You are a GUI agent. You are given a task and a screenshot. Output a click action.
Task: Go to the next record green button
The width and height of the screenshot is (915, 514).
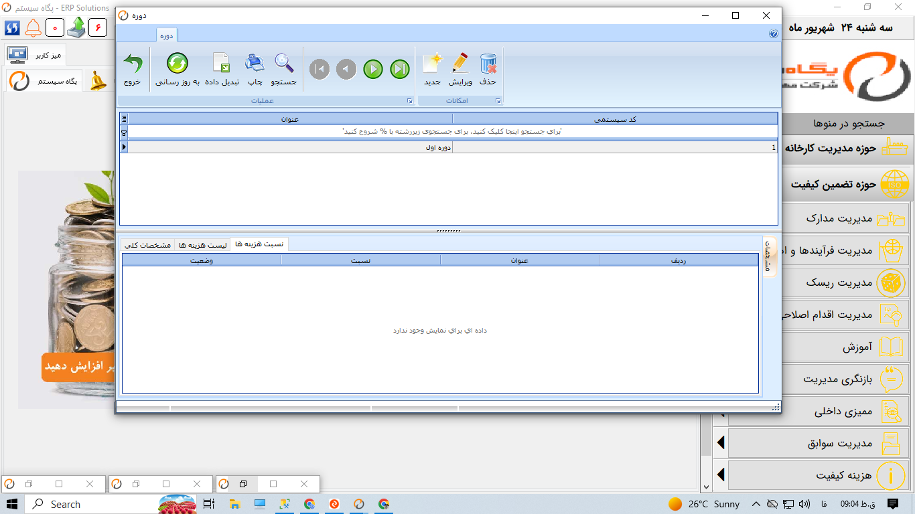[373, 69]
